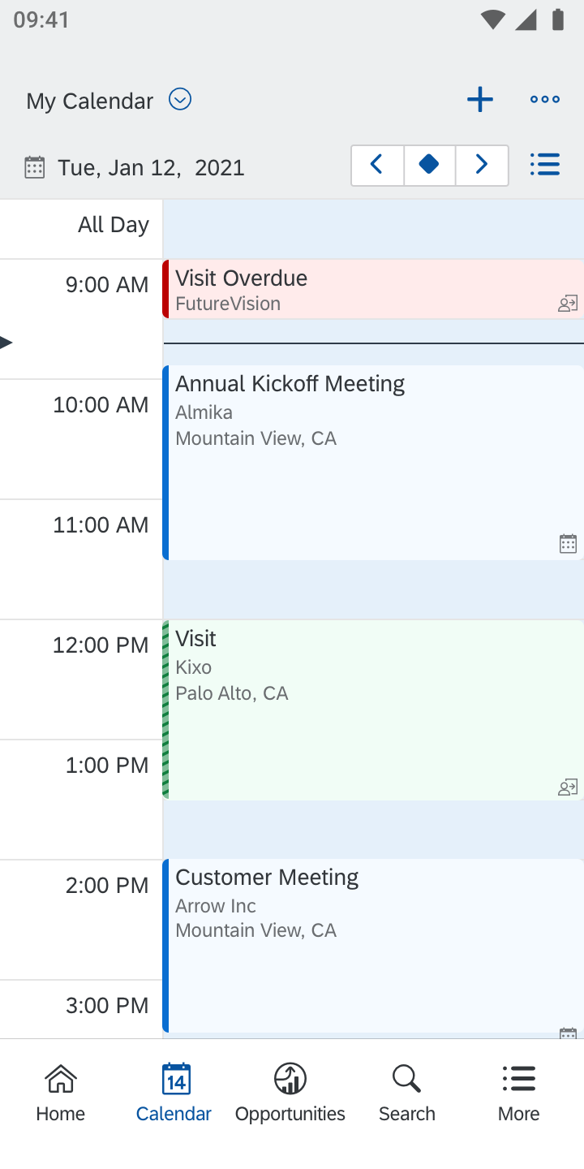Tap the empty All Day event row
This screenshot has height=1169, width=584.
point(373,229)
